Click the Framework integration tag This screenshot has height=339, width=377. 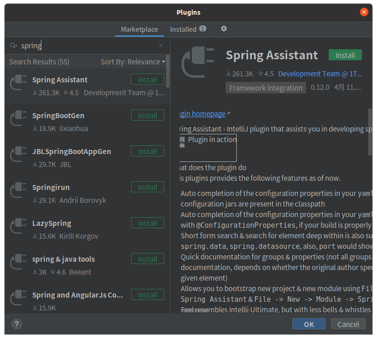pos(266,88)
